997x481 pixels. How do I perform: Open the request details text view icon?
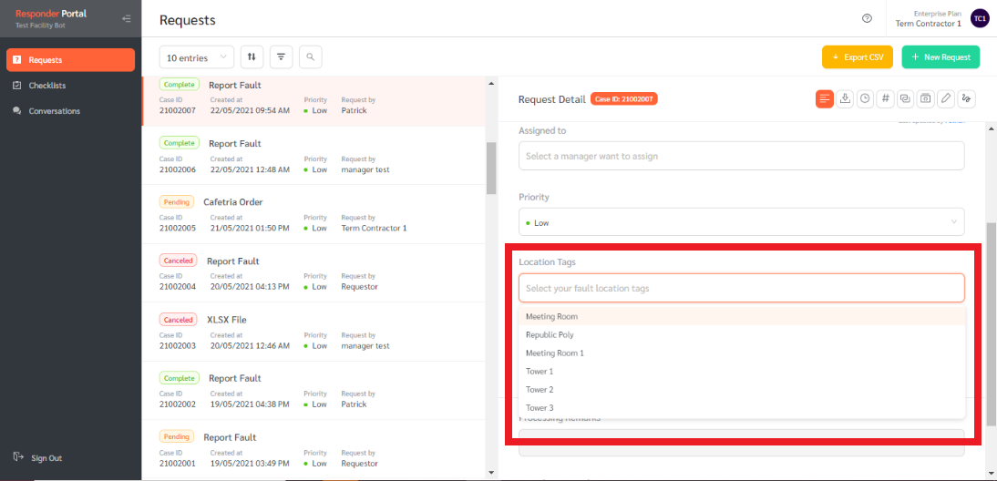coord(825,98)
